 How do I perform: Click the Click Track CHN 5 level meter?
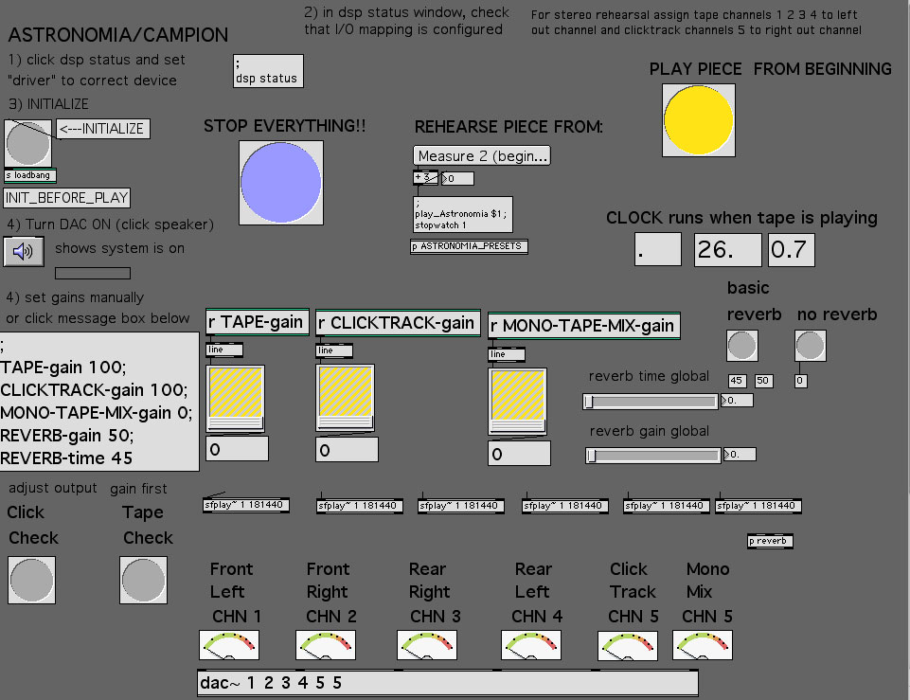pos(627,645)
